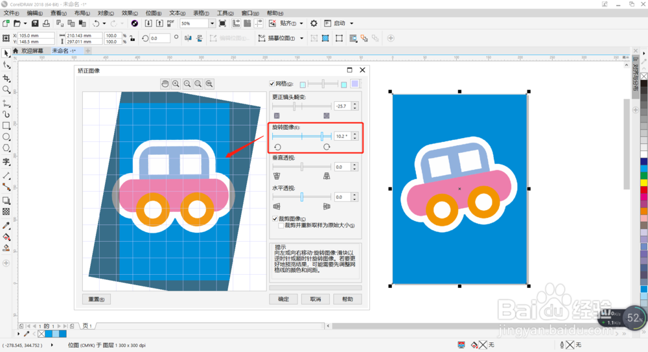Open the zoom level 50% dropdown
648x352 pixels.
click(212, 23)
